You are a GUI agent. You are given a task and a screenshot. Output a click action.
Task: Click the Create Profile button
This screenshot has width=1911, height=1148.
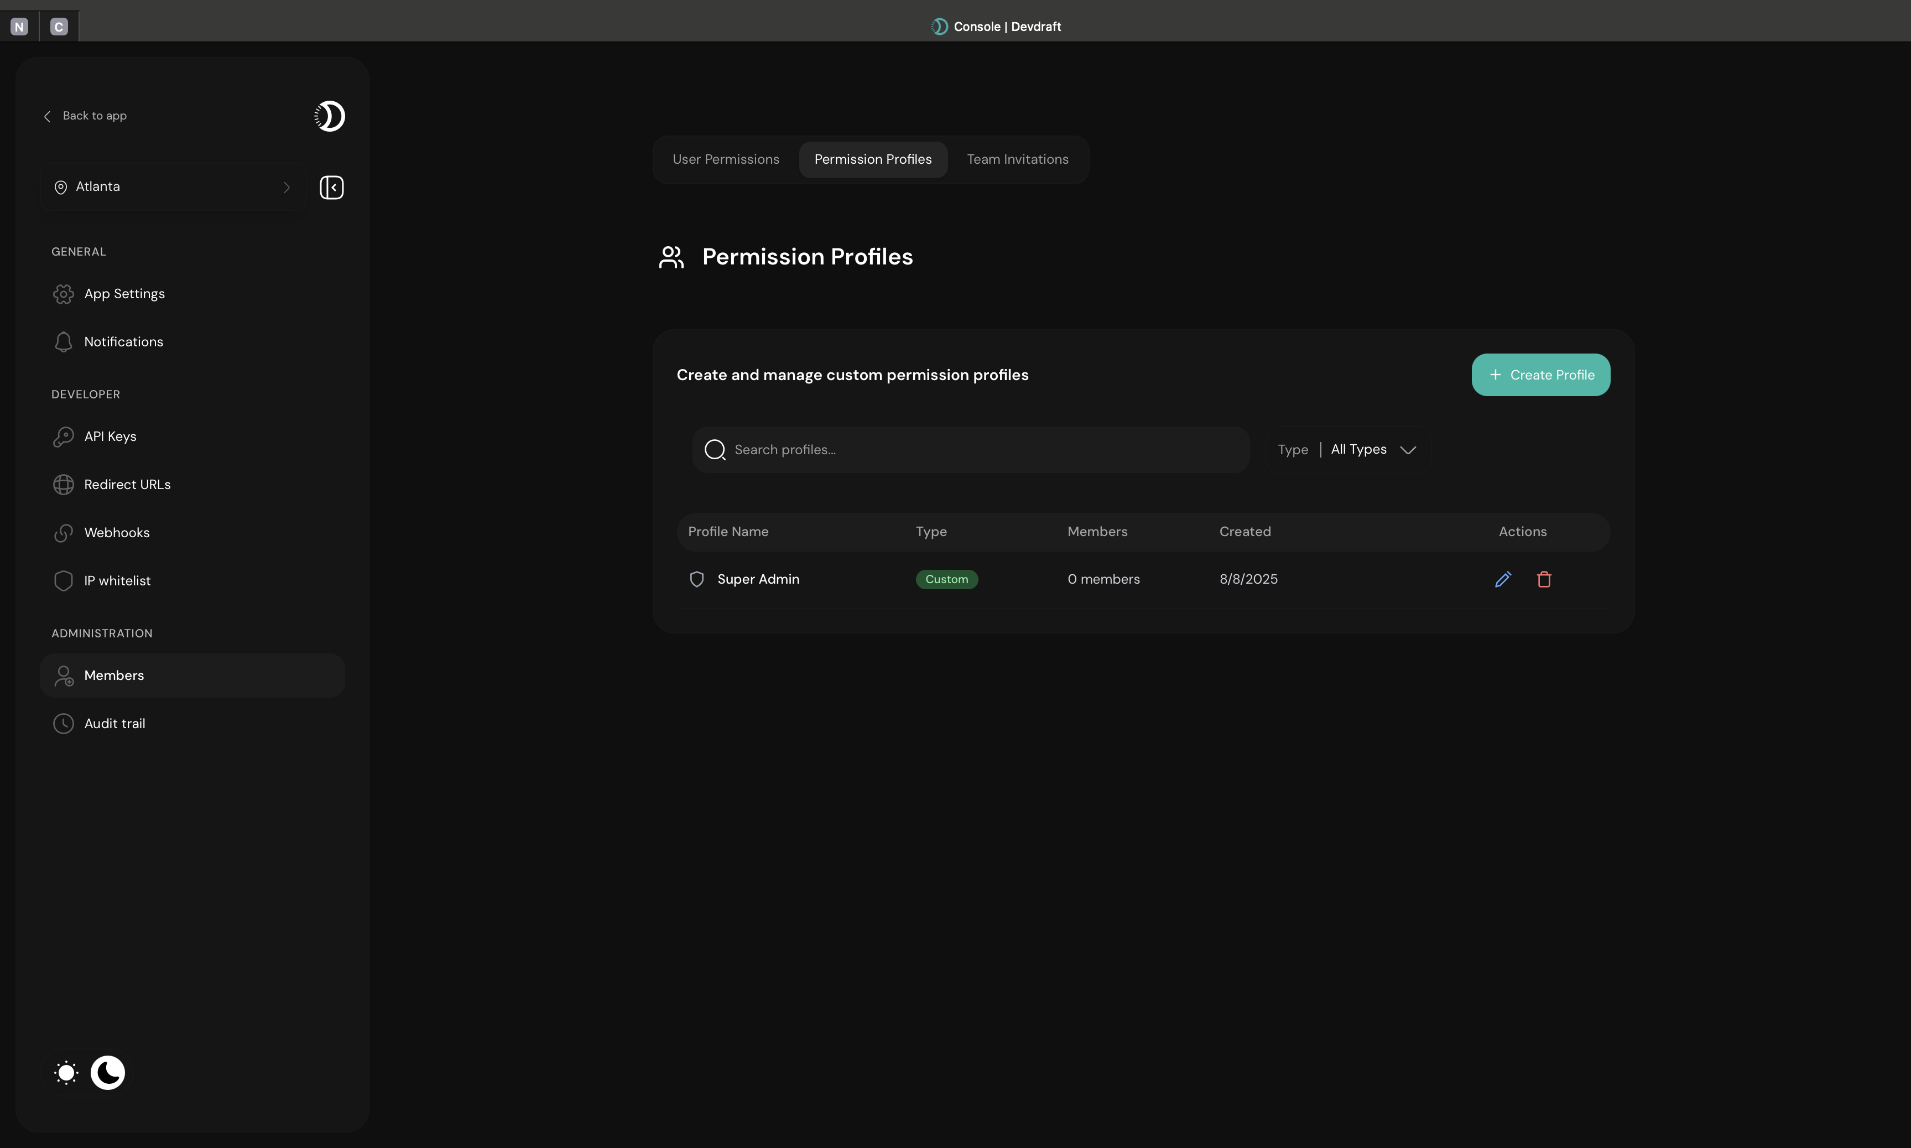1540,375
